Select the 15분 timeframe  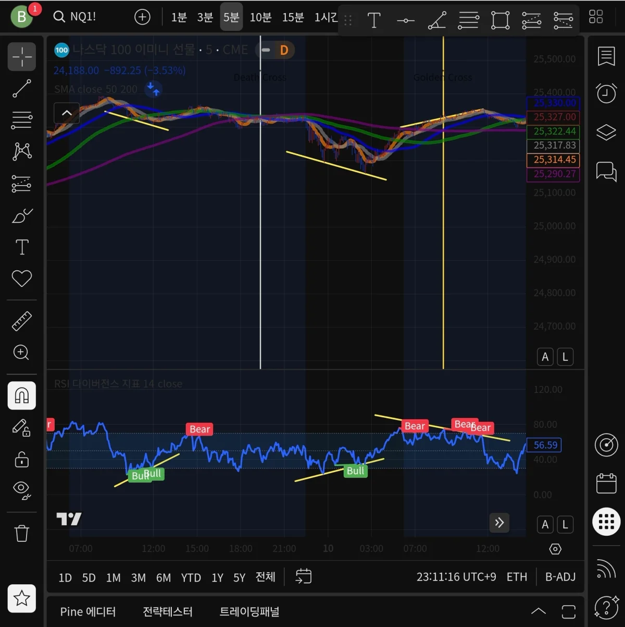point(293,17)
